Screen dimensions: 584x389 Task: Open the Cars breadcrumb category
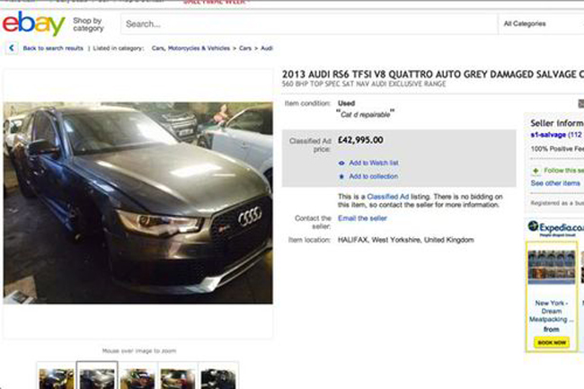point(245,49)
